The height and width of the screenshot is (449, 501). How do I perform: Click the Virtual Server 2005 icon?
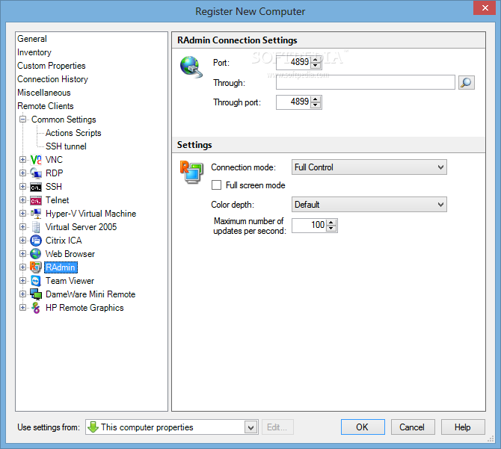(x=36, y=227)
